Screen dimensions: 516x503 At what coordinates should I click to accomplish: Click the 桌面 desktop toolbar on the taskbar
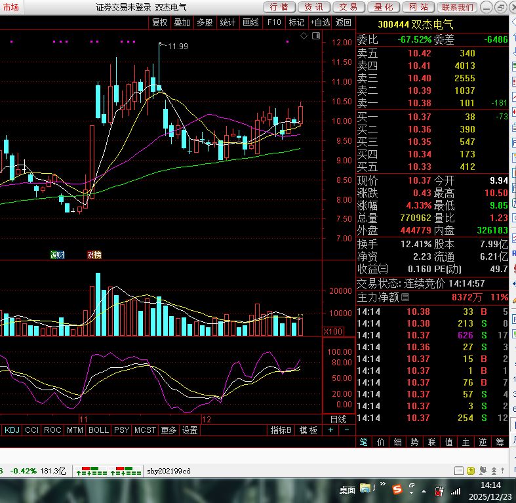pos(347,490)
